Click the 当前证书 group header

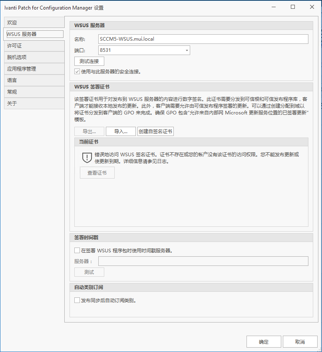[191, 142]
